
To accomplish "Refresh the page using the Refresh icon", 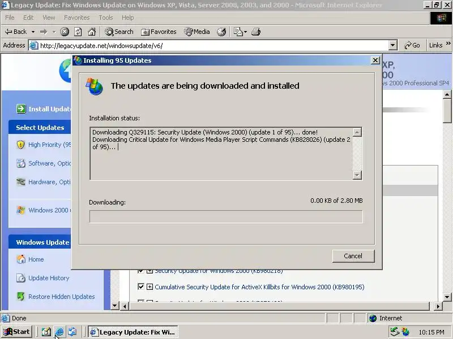I will pyautogui.click(x=78, y=32).
